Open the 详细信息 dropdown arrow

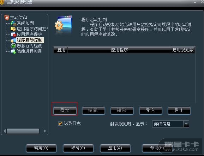click(186, 124)
